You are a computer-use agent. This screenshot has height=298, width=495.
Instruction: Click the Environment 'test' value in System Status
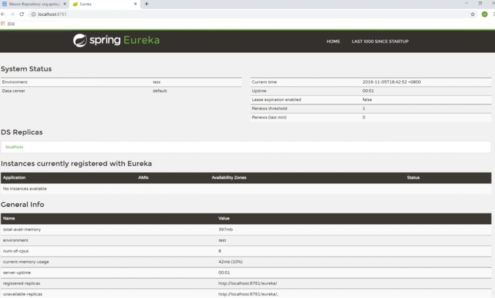[156, 82]
